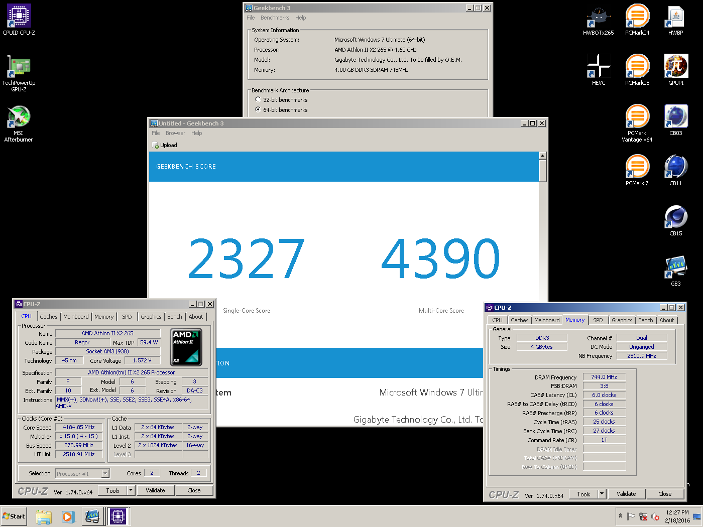Click Validate button in right CPU-Z
Viewport: 703px width, 527px height.
tap(626, 494)
